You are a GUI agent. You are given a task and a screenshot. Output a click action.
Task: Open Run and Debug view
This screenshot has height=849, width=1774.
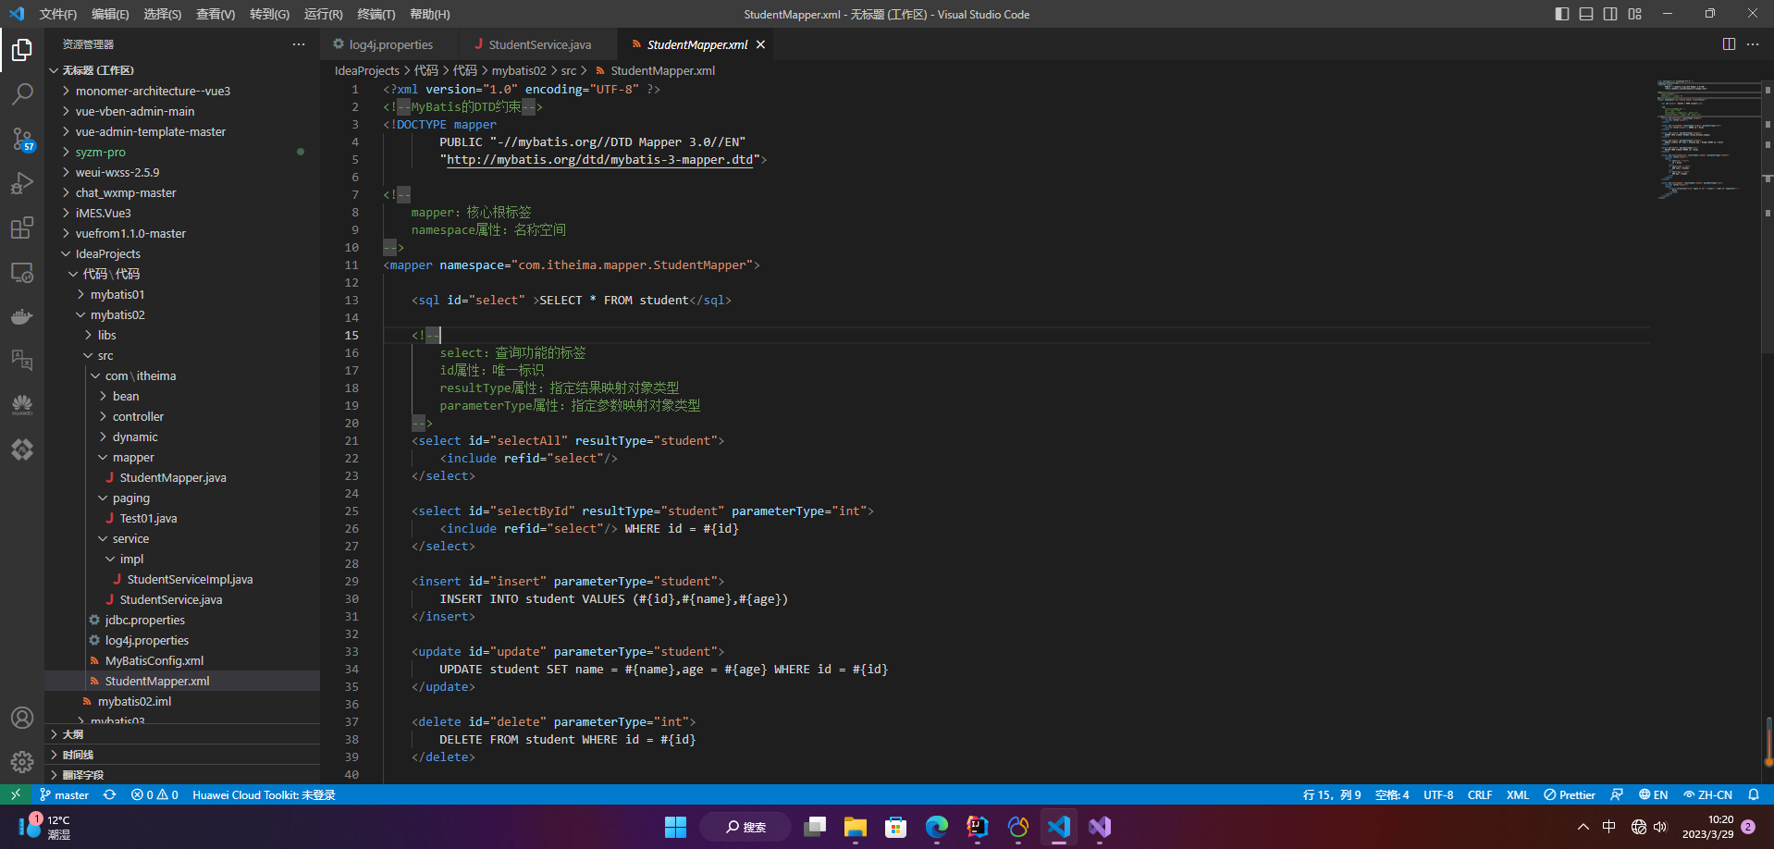[x=22, y=183]
